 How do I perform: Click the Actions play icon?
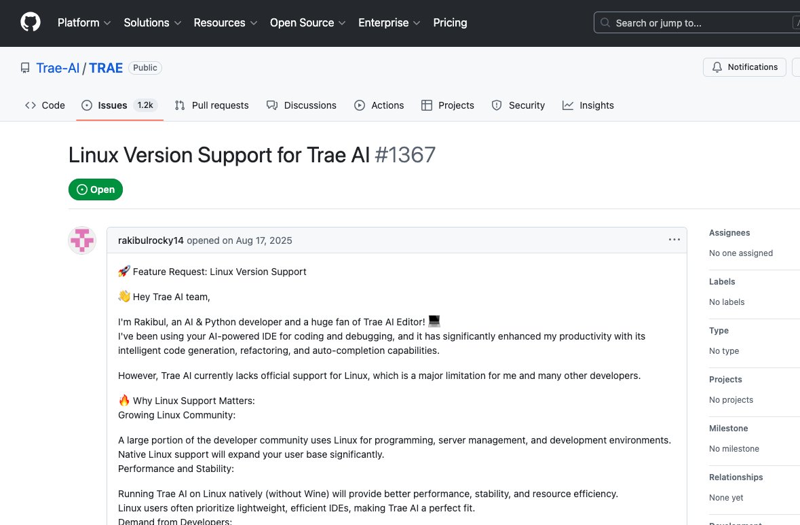(x=360, y=105)
